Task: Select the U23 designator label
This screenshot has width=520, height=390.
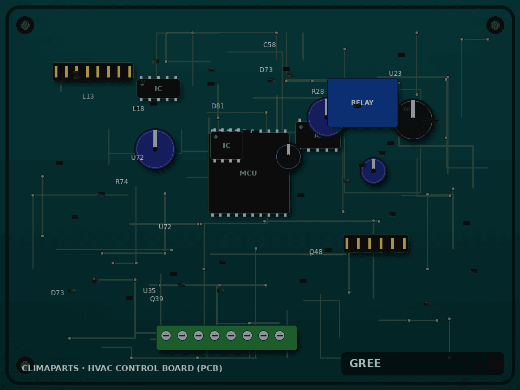Action: tap(395, 73)
